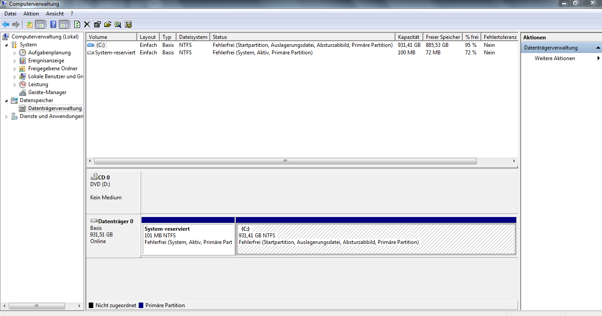Viewport: 602px width, 316px height.
Task: Click the open folder toolbar icon
Action: click(107, 25)
